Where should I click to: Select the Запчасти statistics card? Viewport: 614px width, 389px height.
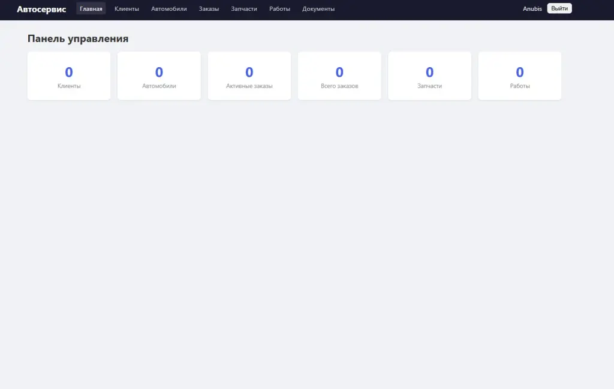[x=429, y=76]
